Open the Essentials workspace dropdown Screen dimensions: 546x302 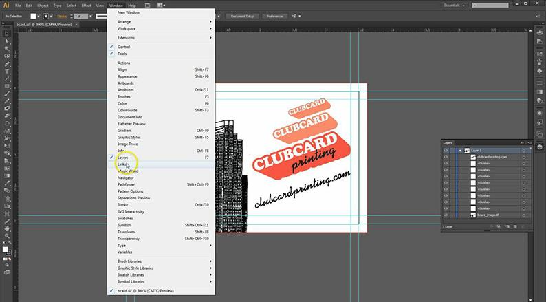point(454,6)
